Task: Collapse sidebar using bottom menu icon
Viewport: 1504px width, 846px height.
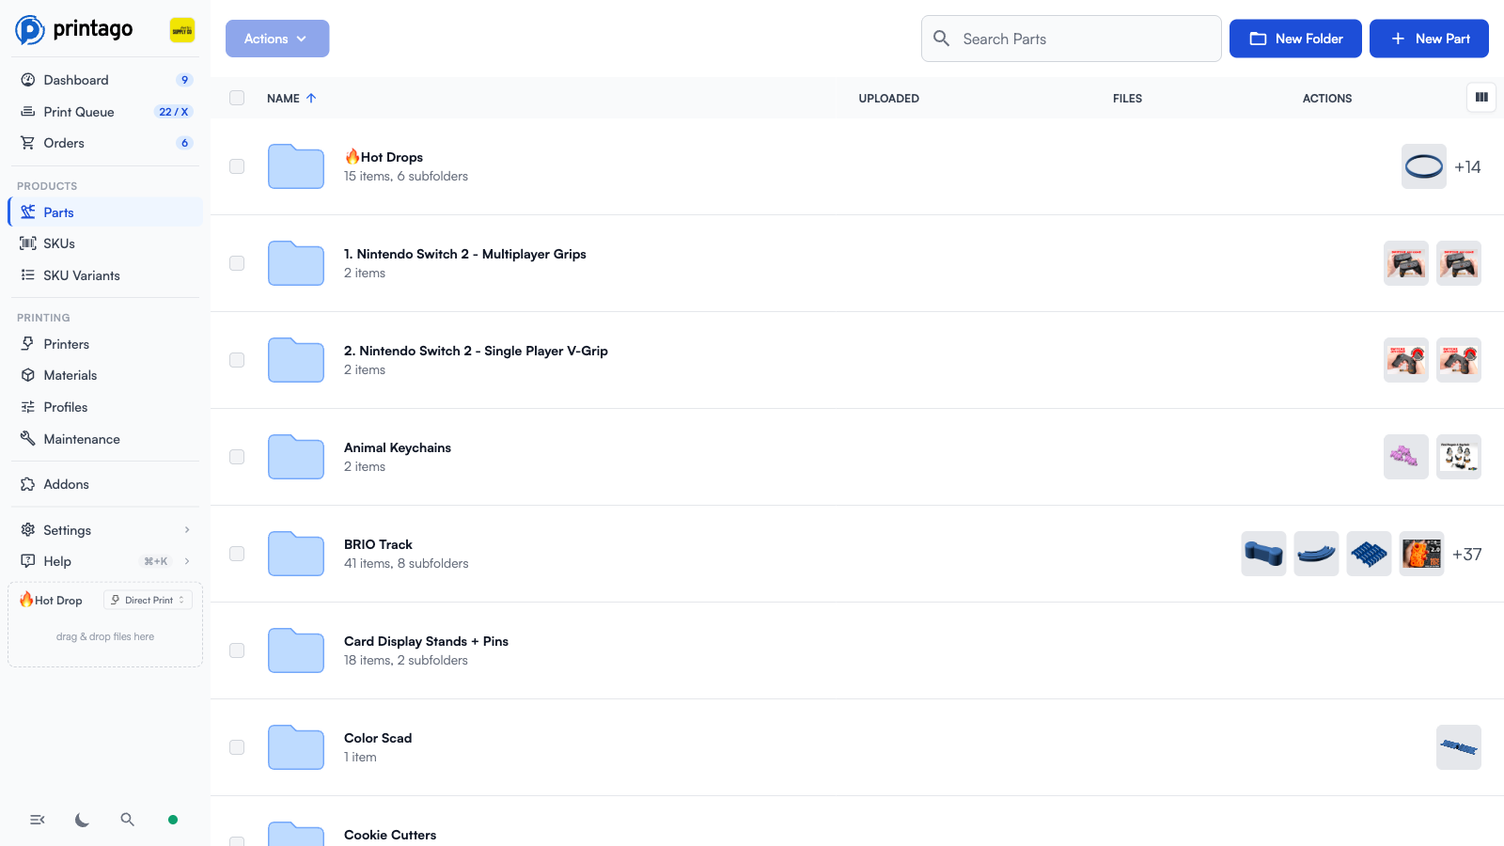Action: click(x=38, y=820)
